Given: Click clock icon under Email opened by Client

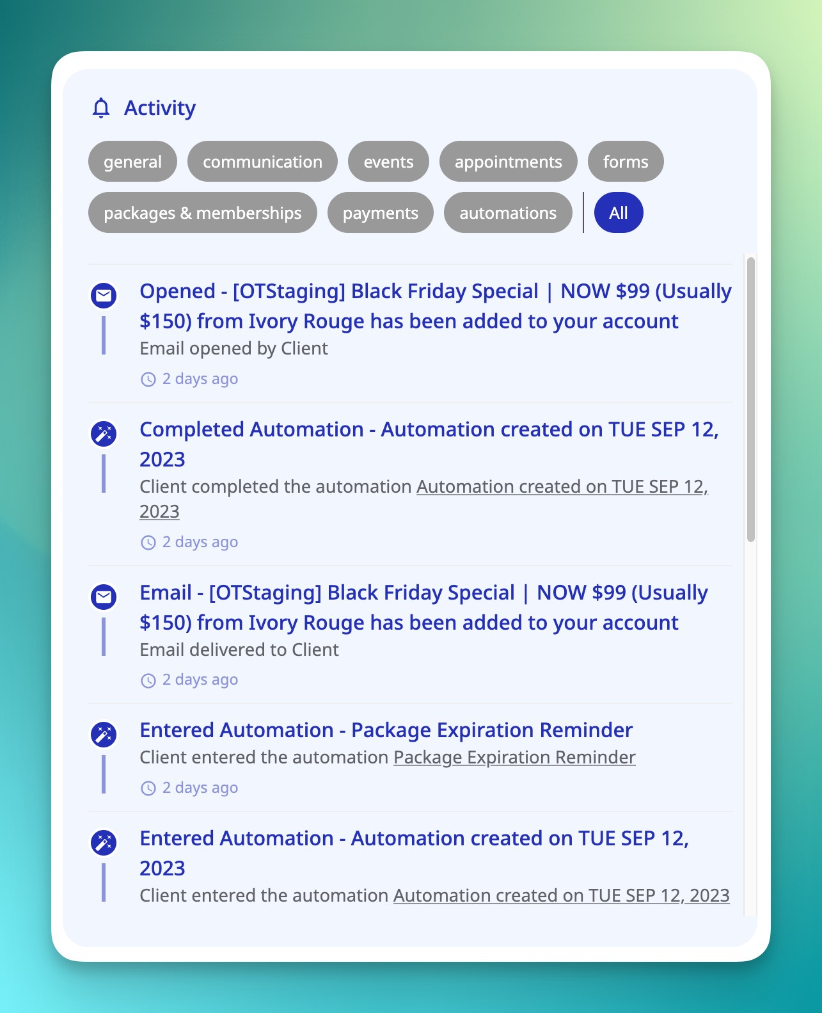Looking at the screenshot, I should (x=148, y=379).
